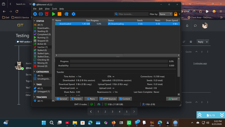225x127 pixels.
Task: Click the red Remove torrent trash icon
Action: click(x=47, y=14)
